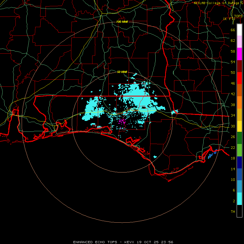This screenshot has height=244, width=244.
Task: Click the navy legend swatch above 14
Action: pyautogui.click(x=239, y=162)
